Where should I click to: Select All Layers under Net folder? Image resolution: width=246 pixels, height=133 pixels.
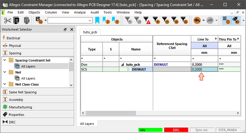click(28, 78)
